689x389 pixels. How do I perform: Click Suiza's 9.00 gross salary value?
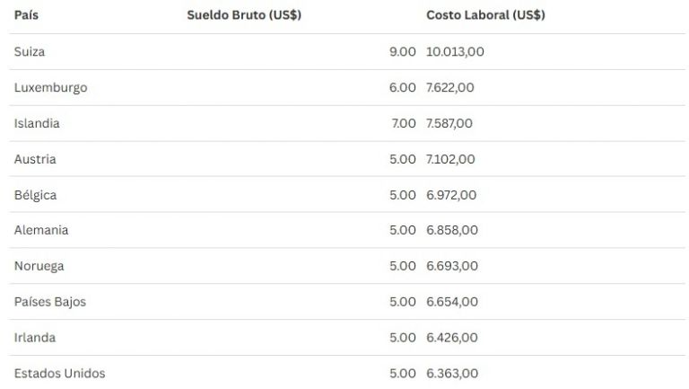403,52
